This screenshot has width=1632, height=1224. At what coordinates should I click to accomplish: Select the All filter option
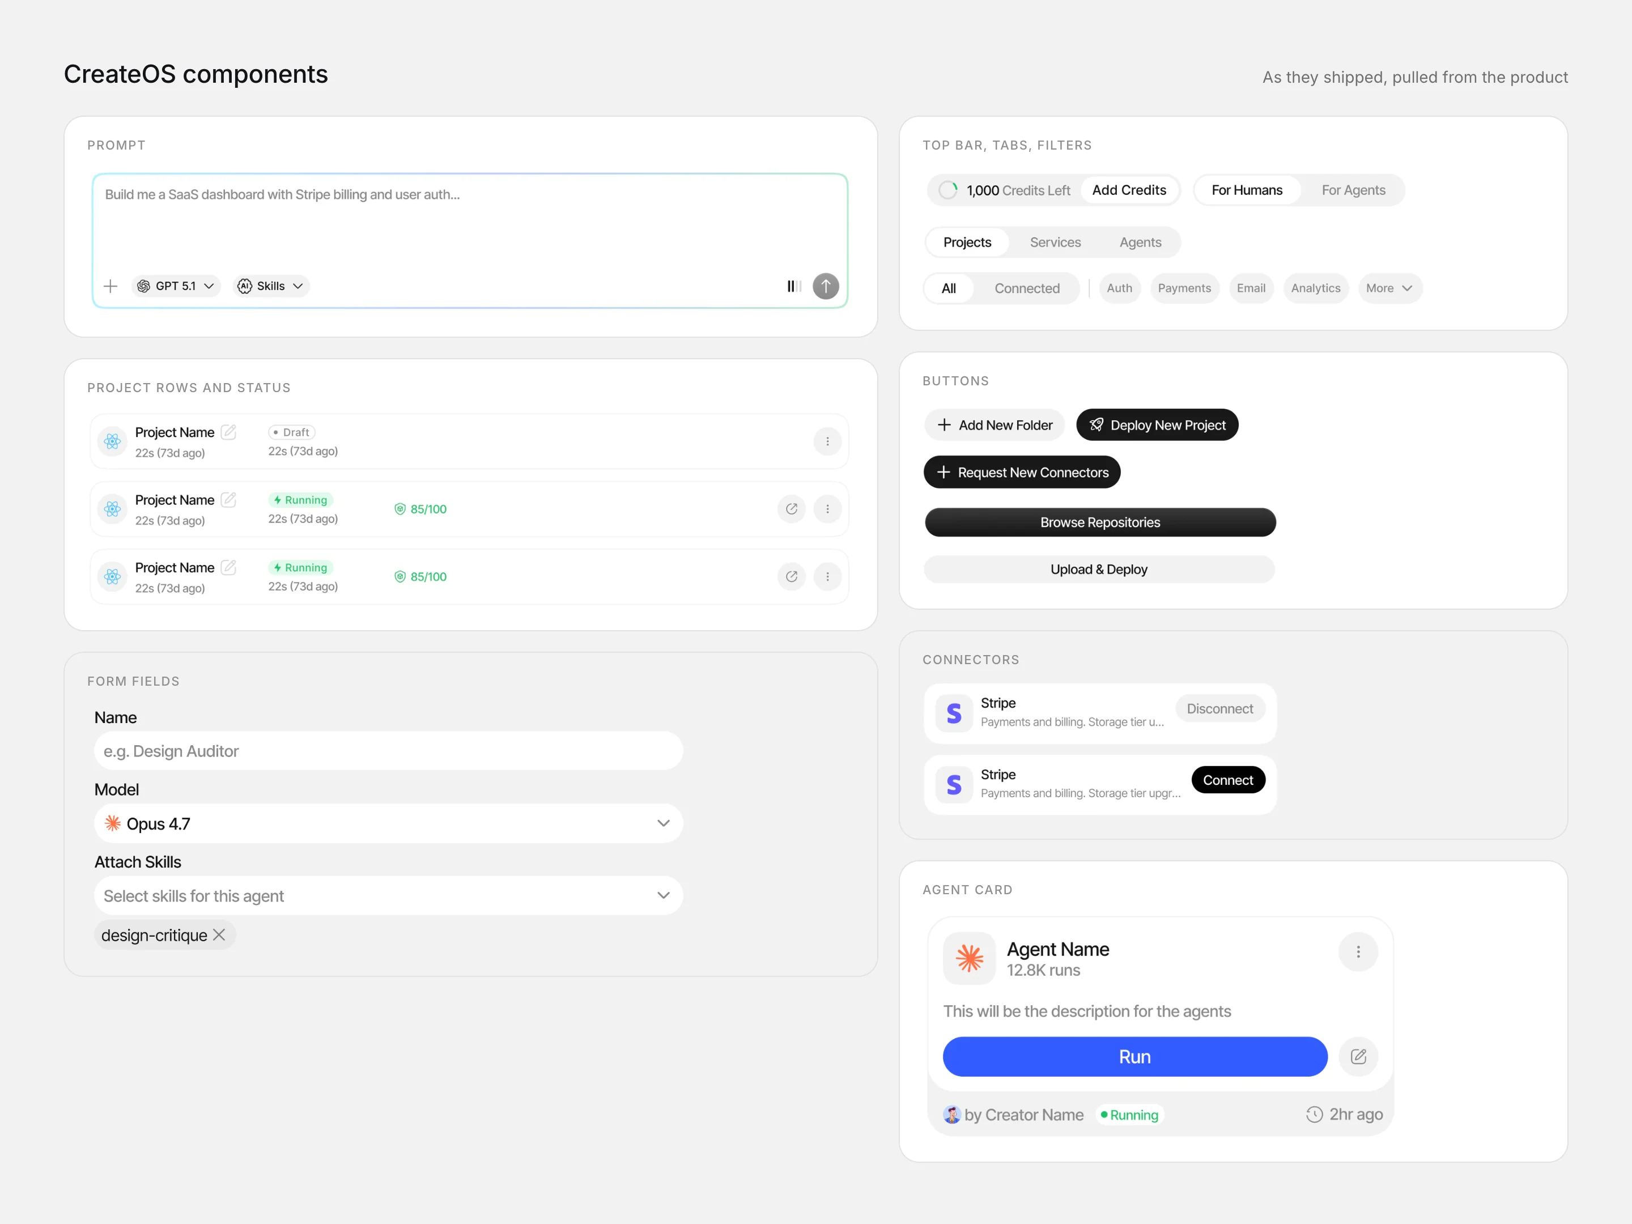(949, 288)
